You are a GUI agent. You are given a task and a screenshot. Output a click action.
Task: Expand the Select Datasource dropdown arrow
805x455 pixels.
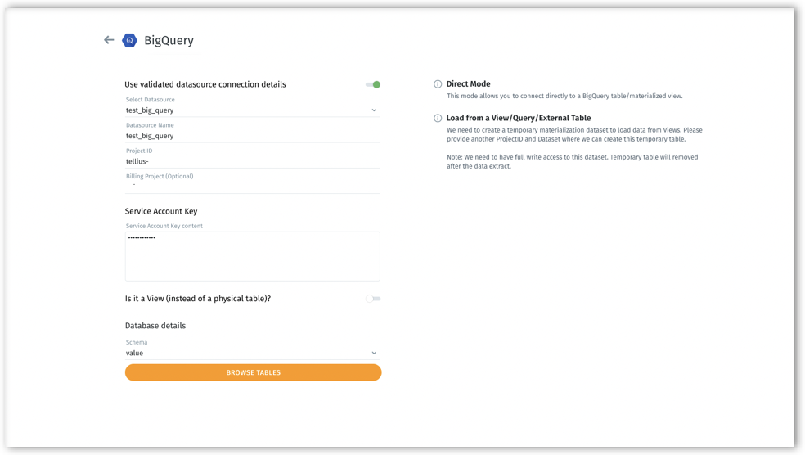click(374, 110)
